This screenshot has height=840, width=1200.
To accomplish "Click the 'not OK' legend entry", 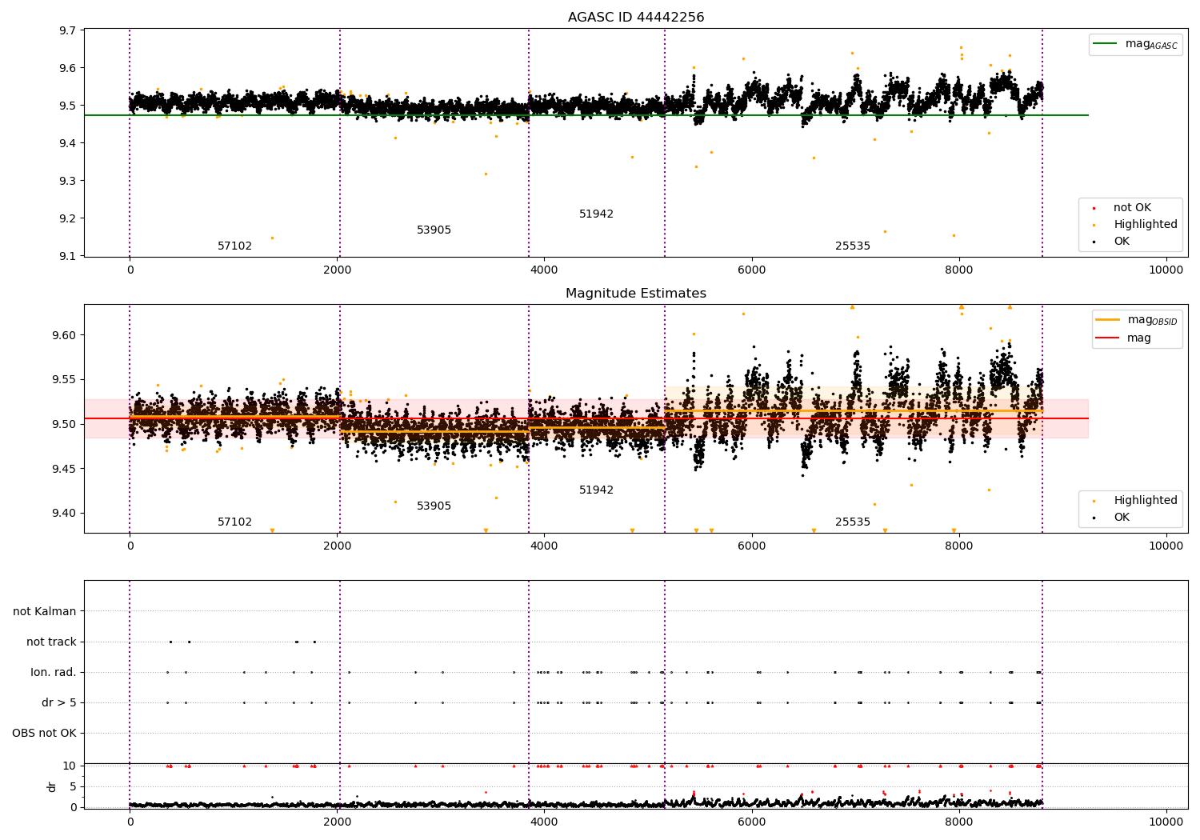I will click(x=1132, y=208).
